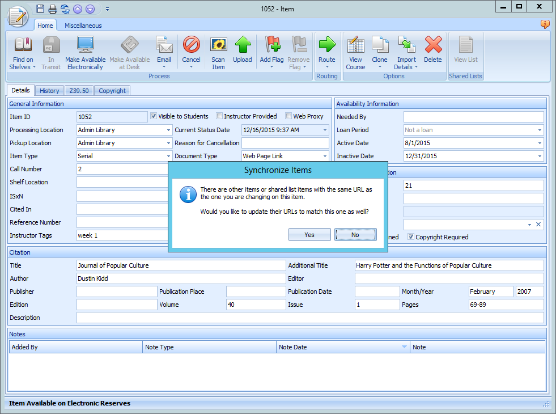
Task: Click the Scan Item icon
Action: point(218,51)
